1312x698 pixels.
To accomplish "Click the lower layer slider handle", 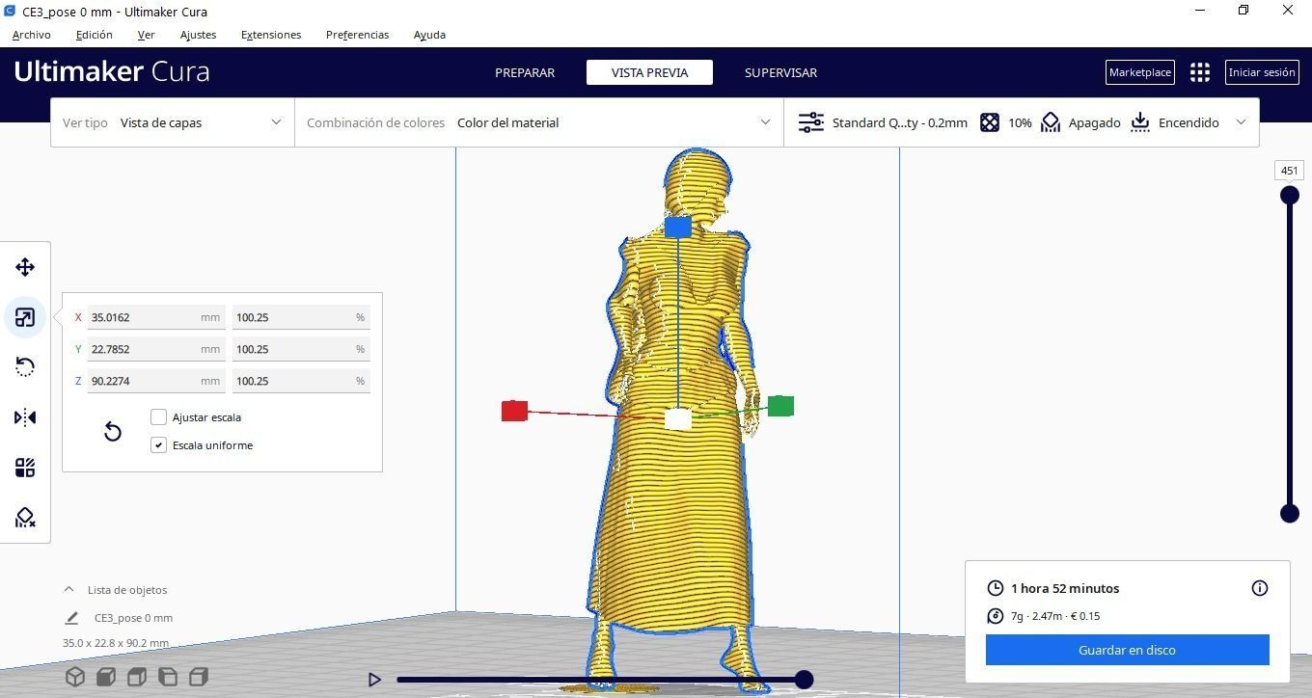I will coord(1290,514).
